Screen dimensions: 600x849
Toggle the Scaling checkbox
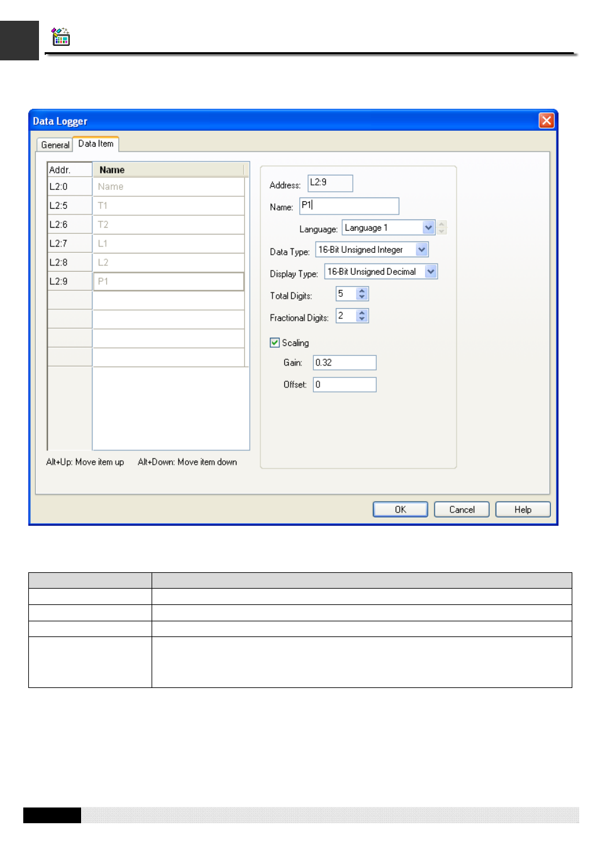[275, 343]
